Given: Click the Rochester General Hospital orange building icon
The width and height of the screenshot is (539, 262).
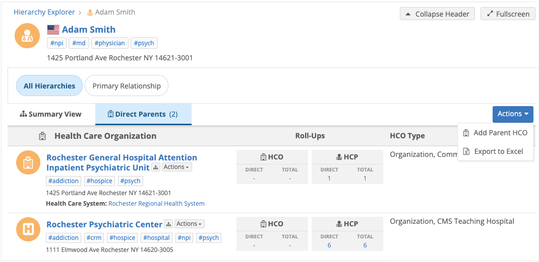Looking at the screenshot, I should pyautogui.click(x=29, y=162).
